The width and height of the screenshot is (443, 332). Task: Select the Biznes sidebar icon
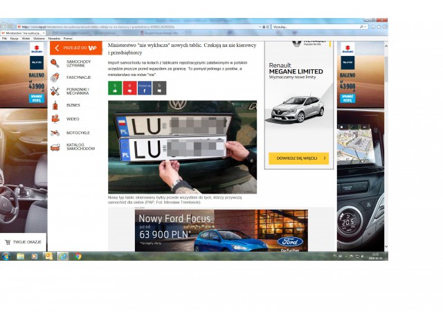tap(55, 105)
